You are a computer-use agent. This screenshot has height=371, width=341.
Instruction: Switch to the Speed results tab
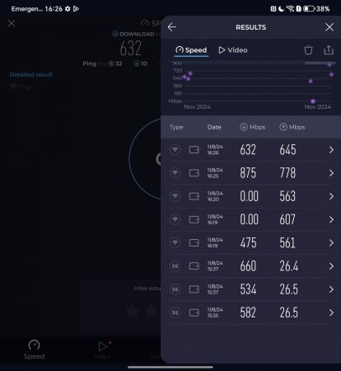(191, 50)
